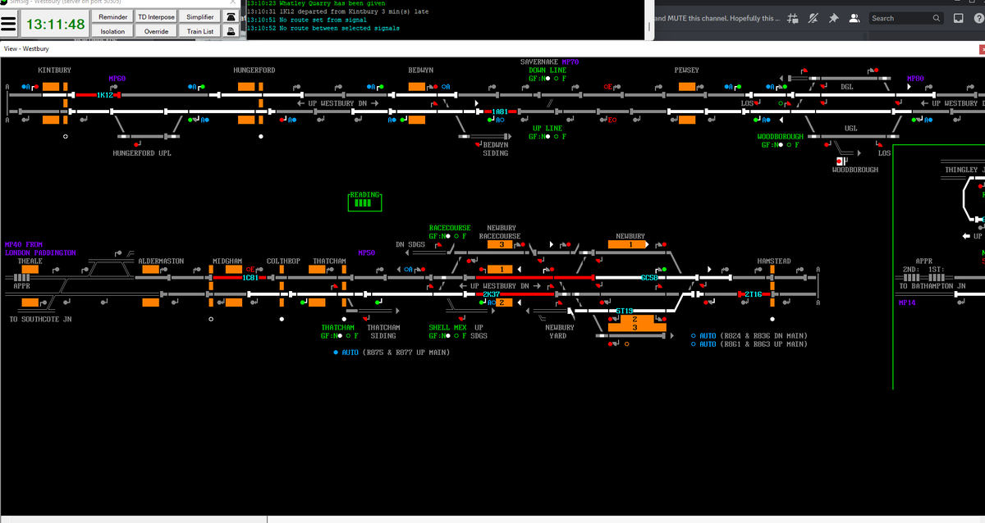Click the Reminder button

click(x=112, y=17)
